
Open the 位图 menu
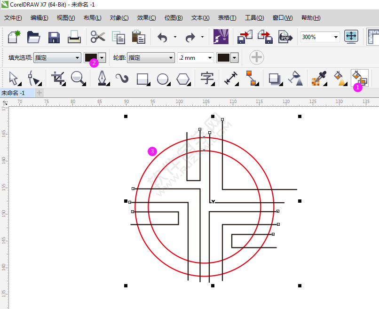(x=174, y=17)
